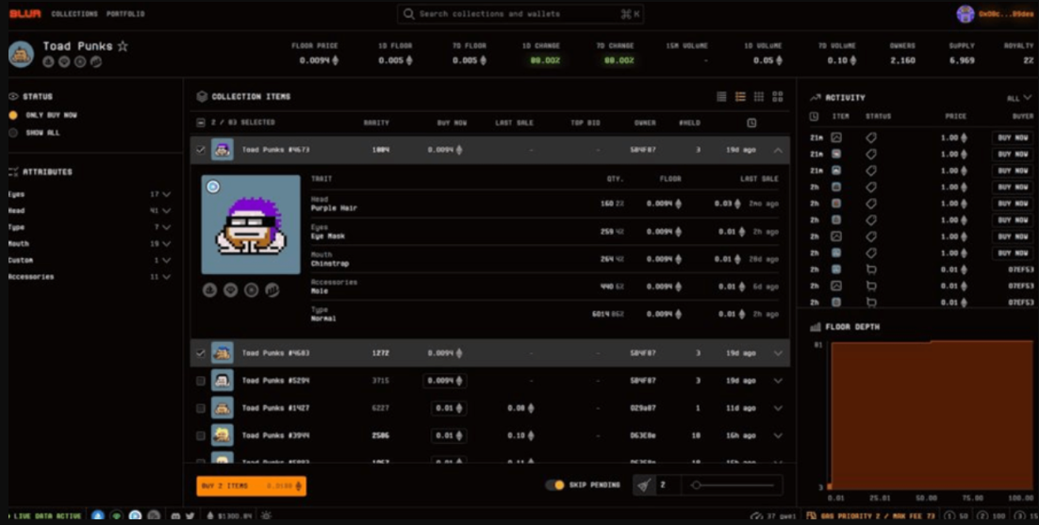Expand Toad Punks #4683 details
The image size is (1039, 525).
coord(778,353)
